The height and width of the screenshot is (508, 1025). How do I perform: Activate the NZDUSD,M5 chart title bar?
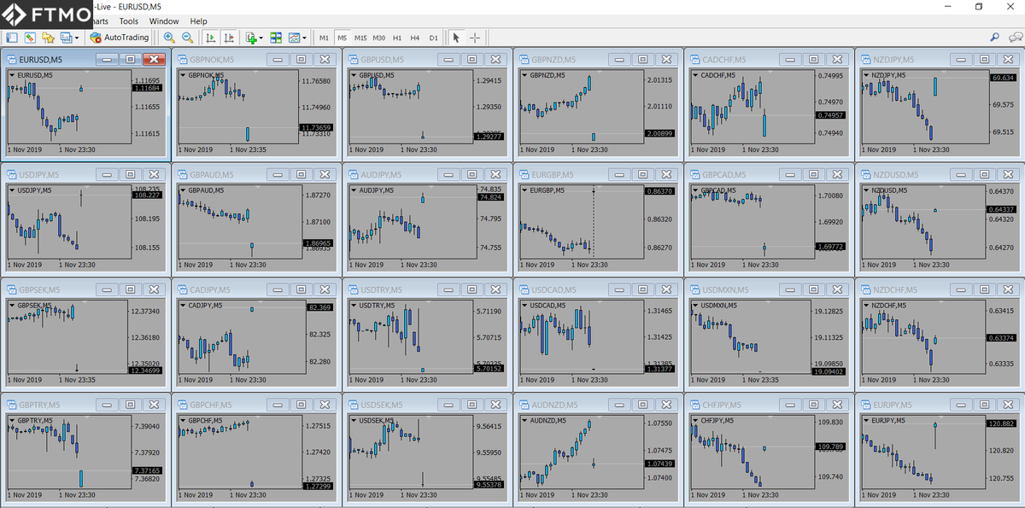click(x=940, y=175)
